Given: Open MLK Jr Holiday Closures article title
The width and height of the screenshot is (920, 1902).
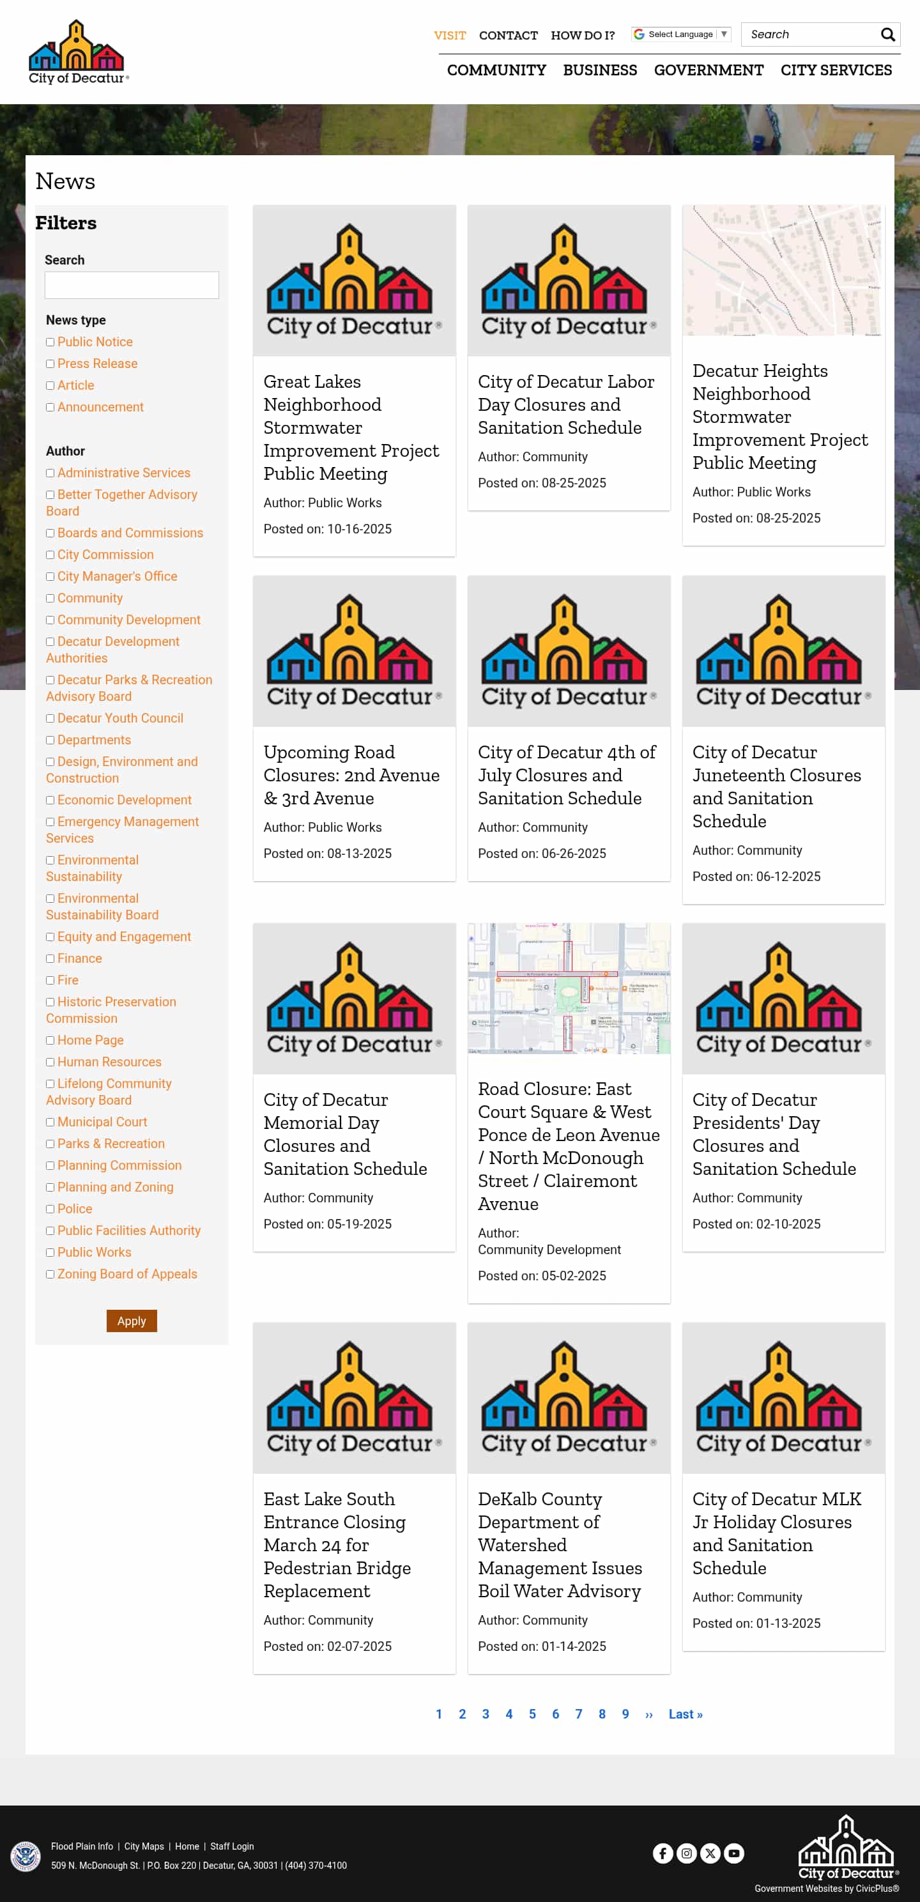Looking at the screenshot, I should (777, 1533).
